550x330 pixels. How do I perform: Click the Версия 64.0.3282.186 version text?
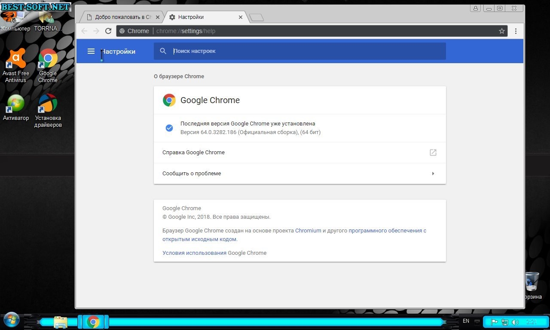[251, 132]
